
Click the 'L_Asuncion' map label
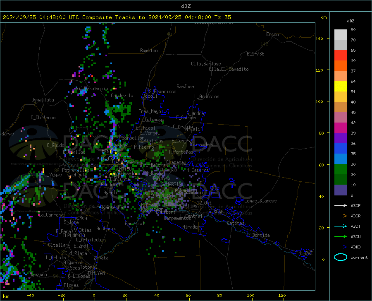207,96
